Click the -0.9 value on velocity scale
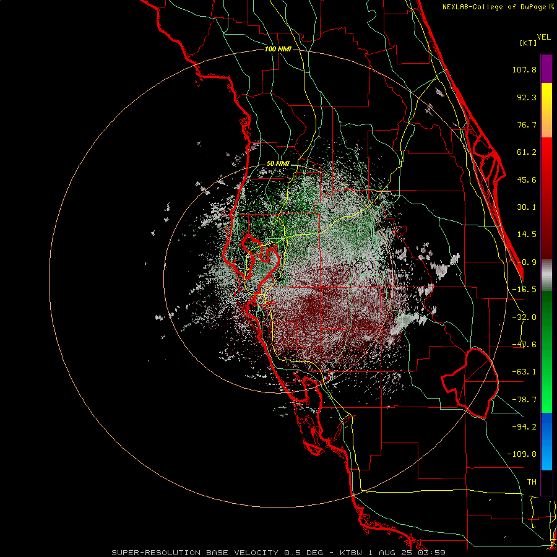557x557 pixels. tap(527, 262)
